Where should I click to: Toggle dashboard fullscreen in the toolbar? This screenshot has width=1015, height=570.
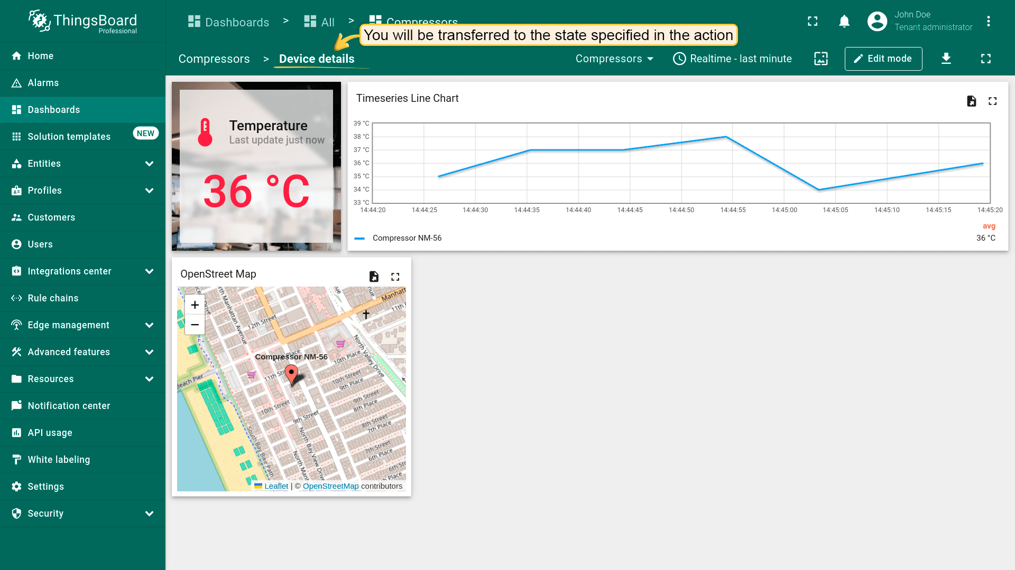(986, 59)
